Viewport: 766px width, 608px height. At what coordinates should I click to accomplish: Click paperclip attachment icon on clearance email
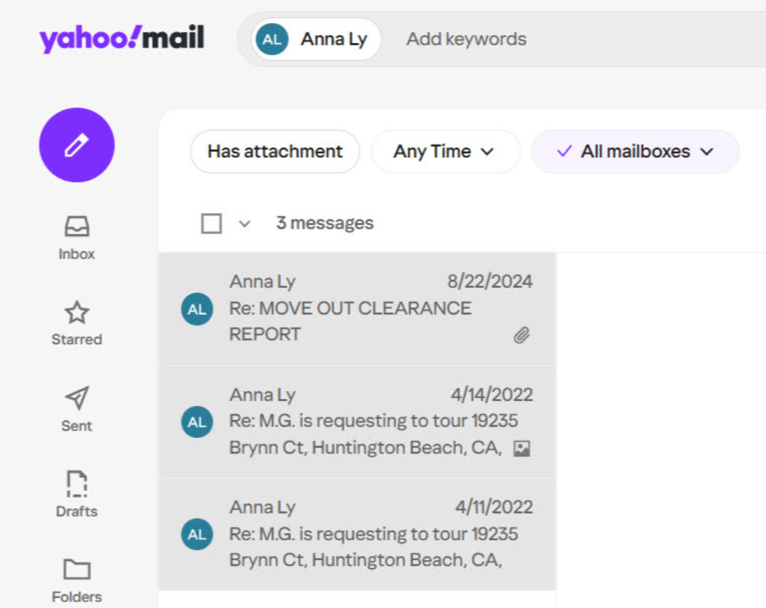522,335
